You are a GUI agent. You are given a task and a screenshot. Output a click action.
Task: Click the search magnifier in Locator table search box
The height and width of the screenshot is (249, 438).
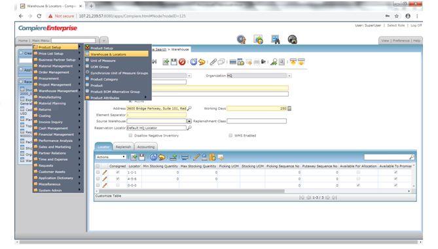click(411, 158)
